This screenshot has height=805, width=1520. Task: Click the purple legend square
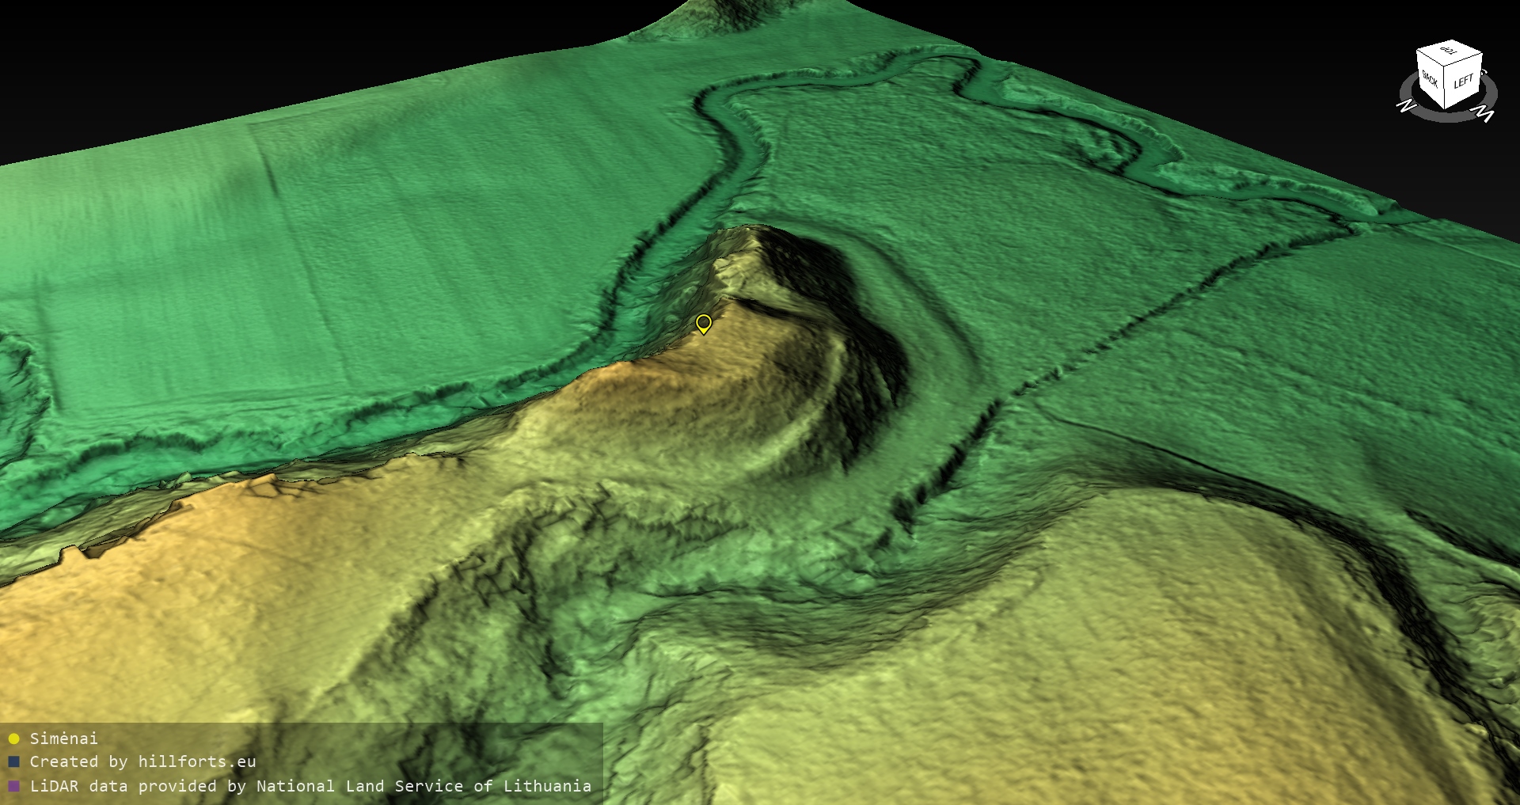pyautogui.click(x=13, y=787)
